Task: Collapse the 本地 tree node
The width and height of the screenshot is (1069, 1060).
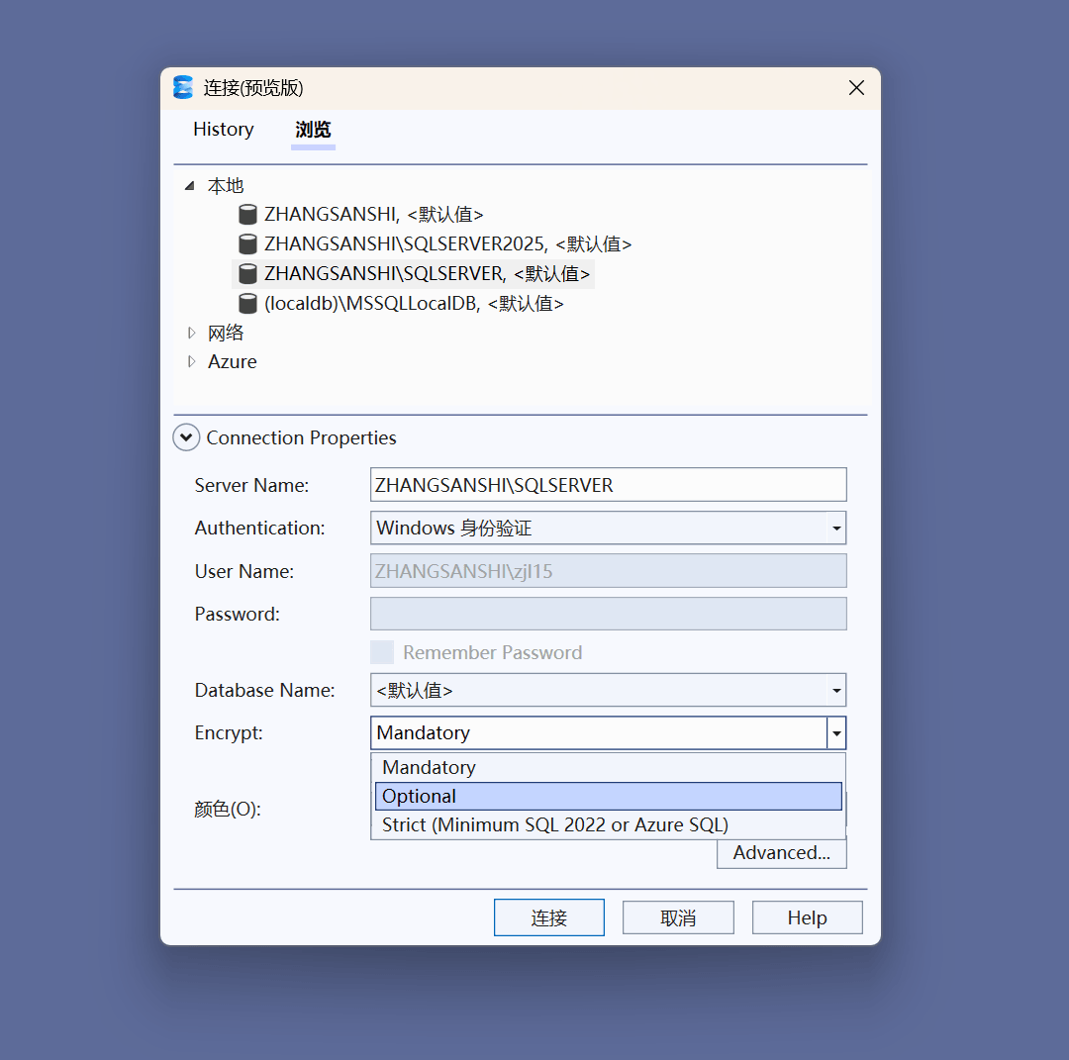Action: pos(190,185)
